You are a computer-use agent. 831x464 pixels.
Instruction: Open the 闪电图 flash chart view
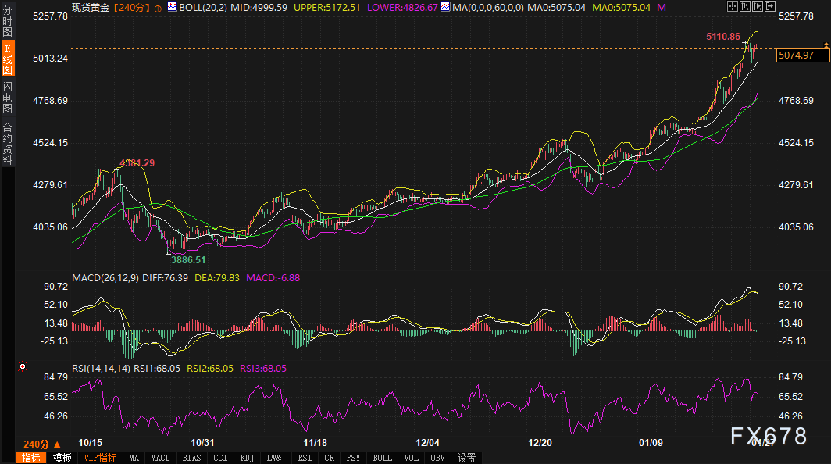7,96
